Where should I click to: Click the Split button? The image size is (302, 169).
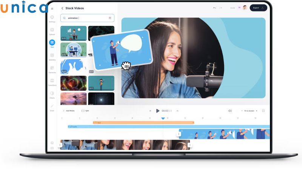(85, 111)
